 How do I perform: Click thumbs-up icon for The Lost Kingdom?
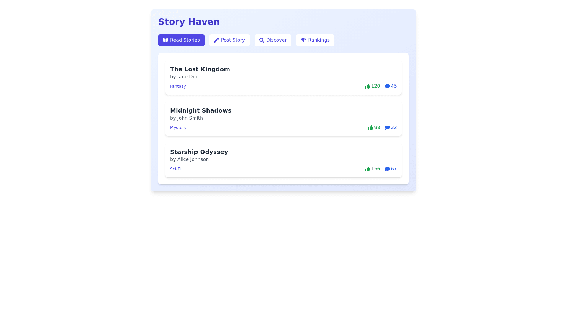[x=368, y=86]
